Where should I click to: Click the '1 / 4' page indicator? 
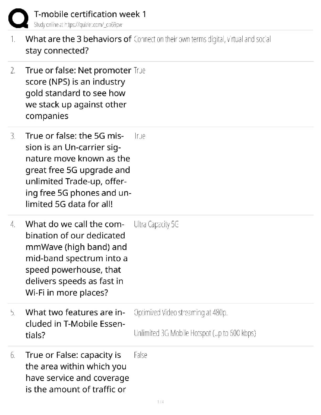(160, 402)
